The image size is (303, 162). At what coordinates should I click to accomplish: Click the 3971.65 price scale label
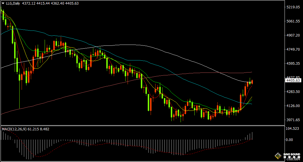pyautogui.click(x=293, y=120)
